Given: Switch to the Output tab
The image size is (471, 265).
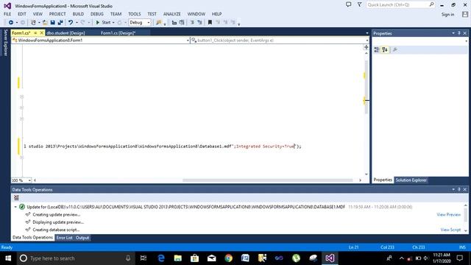Looking at the screenshot, I should [x=82, y=238].
